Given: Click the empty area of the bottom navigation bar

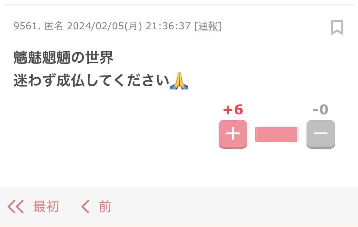Looking at the screenshot, I should point(235,207).
